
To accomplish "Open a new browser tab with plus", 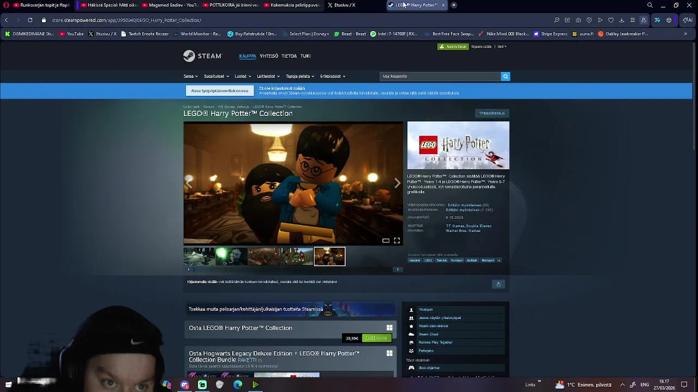I will [454, 5].
